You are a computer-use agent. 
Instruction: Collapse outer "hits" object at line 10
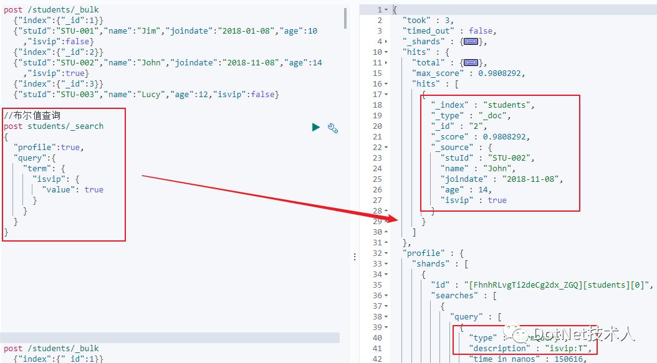pyautogui.click(x=386, y=52)
